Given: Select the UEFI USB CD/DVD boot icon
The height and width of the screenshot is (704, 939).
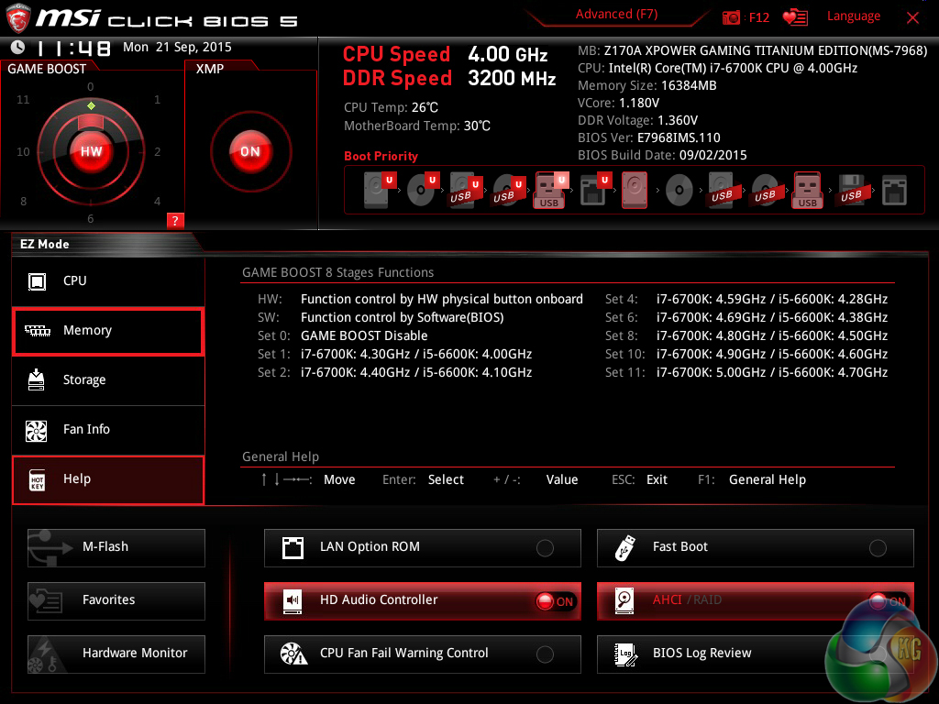Looking at the screenshot, I should (x=509, y=190).
